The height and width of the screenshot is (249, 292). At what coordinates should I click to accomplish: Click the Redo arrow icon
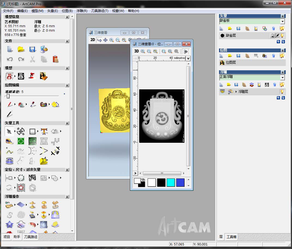21,59
